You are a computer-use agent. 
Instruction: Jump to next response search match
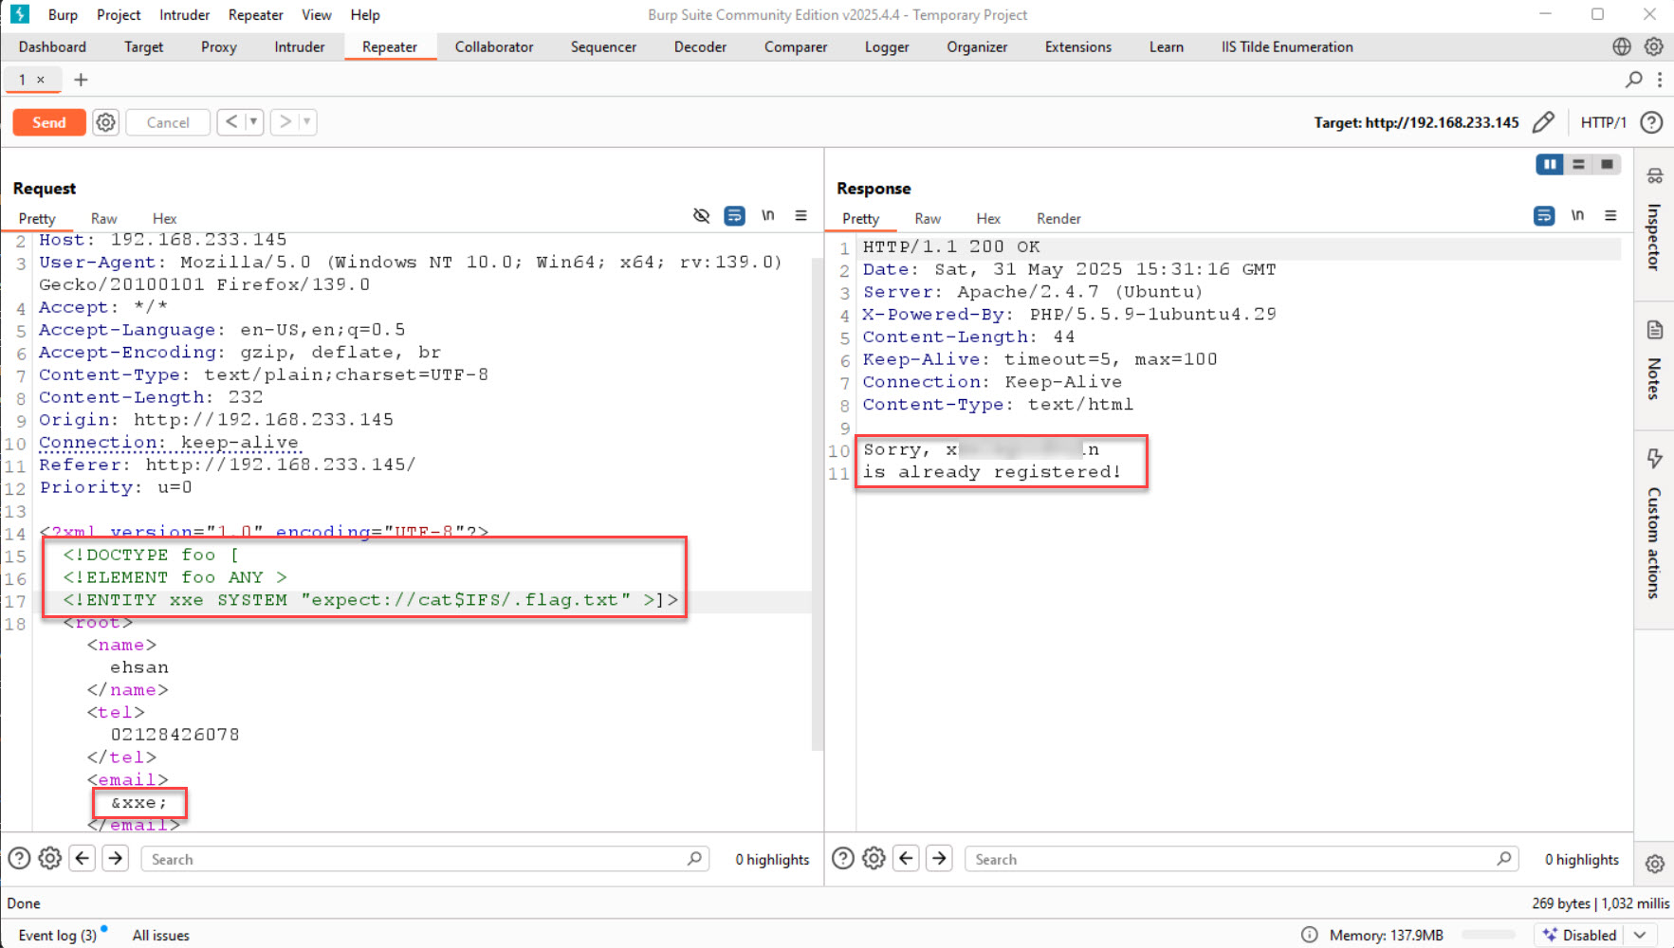939,858
